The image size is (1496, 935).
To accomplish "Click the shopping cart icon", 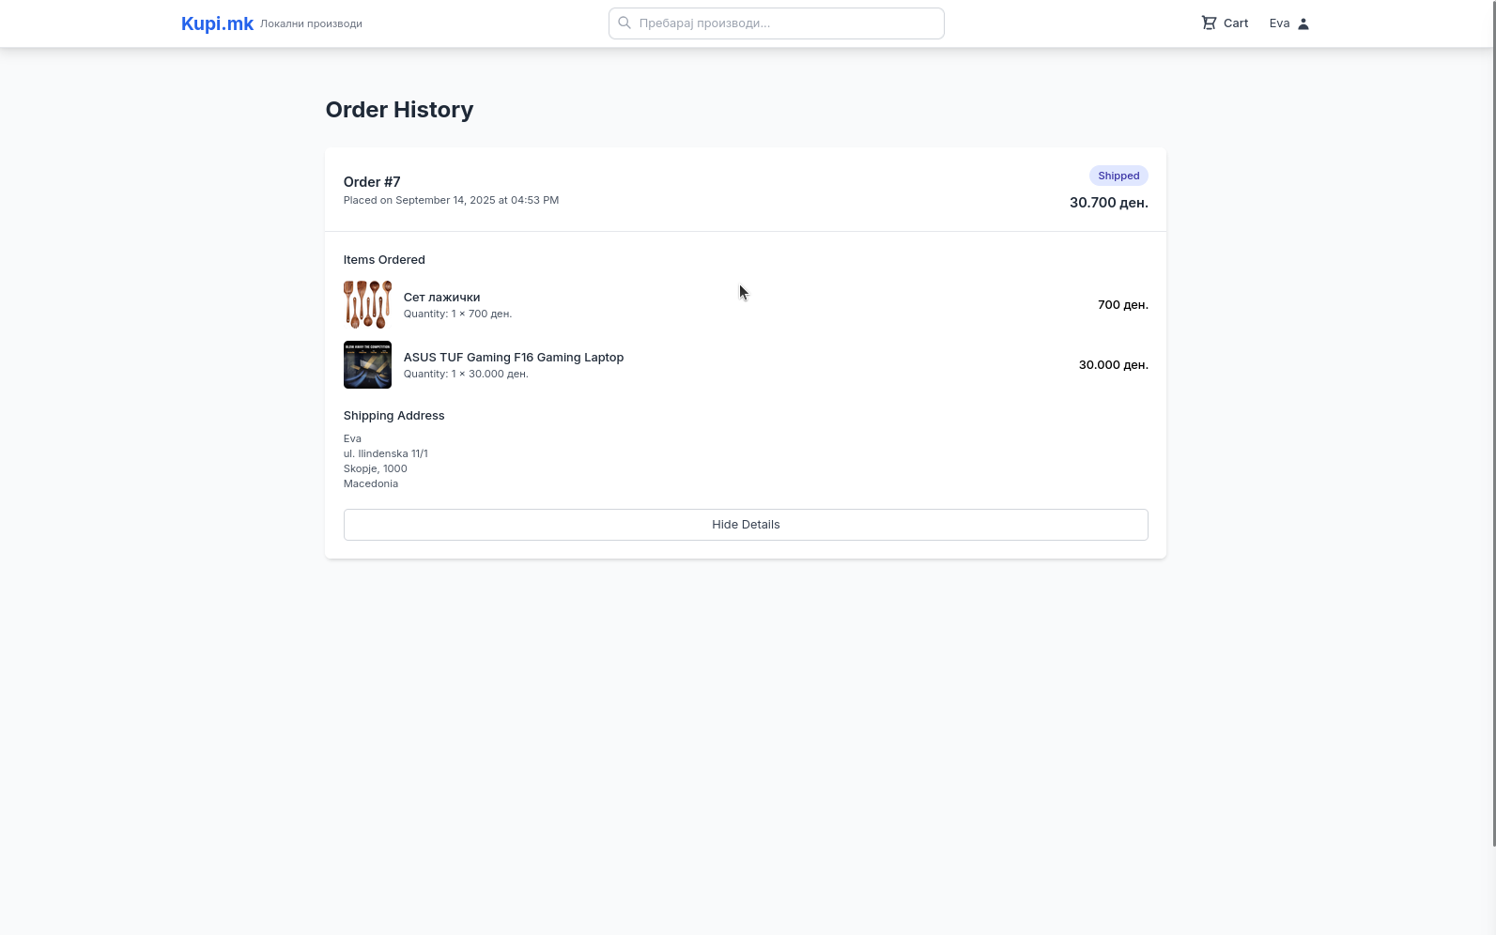I will (1209, 23).
